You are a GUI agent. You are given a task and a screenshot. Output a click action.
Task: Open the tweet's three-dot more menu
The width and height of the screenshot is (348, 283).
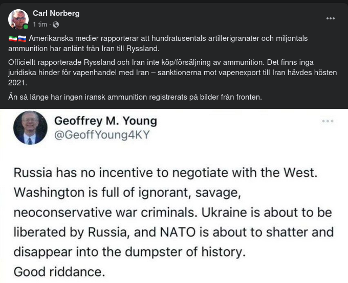coord(328,122)
